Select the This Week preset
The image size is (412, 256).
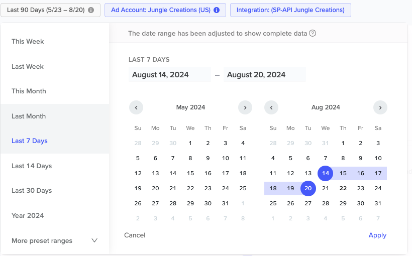55,42
